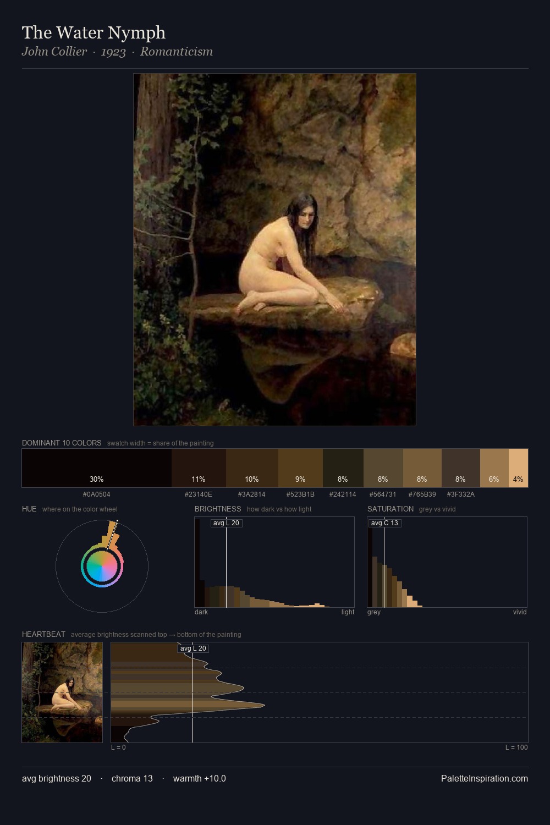
Task: Click the title 'The Water Nymph'
Action: (x=94, y=32)
